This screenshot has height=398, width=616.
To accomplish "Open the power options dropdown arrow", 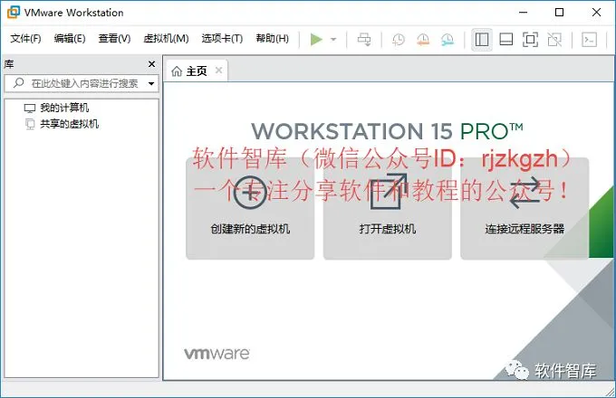I will click(333, 39).
